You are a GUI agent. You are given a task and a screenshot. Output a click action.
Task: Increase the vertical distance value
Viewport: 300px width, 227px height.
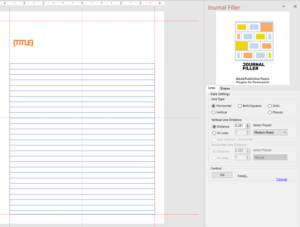[x=248, y=125]
